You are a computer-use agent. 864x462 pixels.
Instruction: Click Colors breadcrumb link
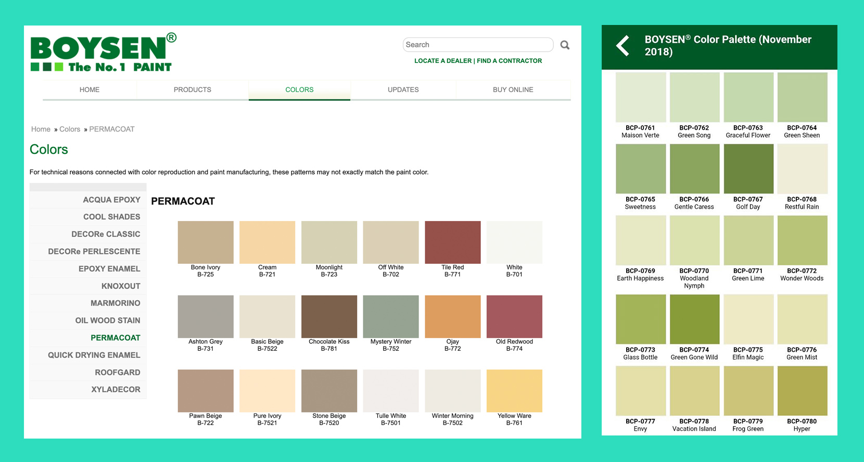coord(70,129)
